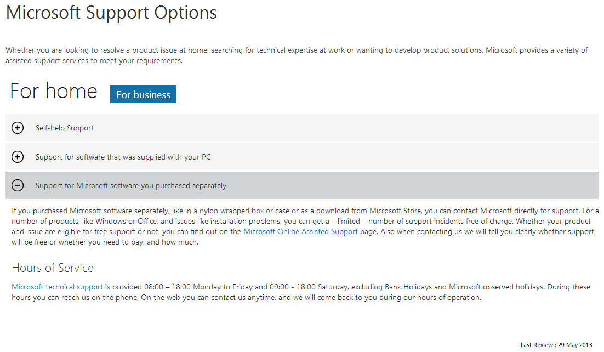Click the Hours of Service heading
The width and height of the screenshot is (604, 352).
click(53, 268)
